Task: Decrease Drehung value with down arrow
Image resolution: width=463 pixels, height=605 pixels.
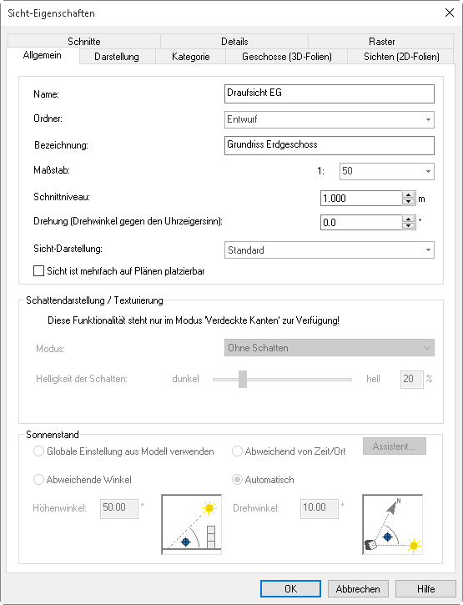Action: pos(408,226)
